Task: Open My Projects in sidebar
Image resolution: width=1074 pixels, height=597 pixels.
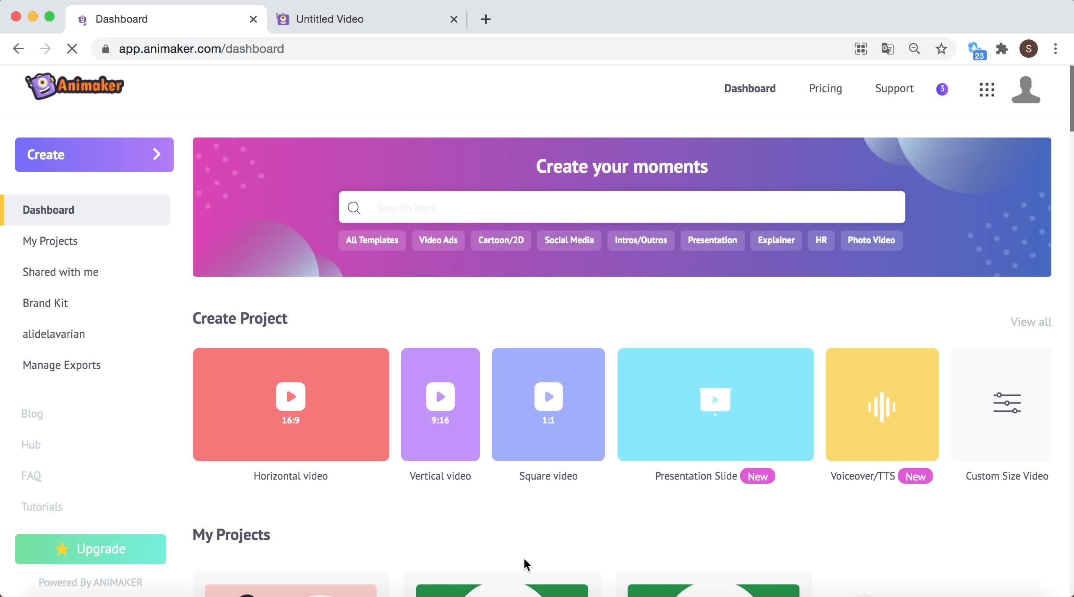Action: 50,241
